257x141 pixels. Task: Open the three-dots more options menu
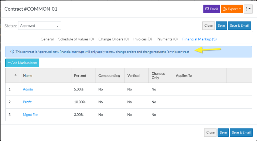(x=248, y=9)
